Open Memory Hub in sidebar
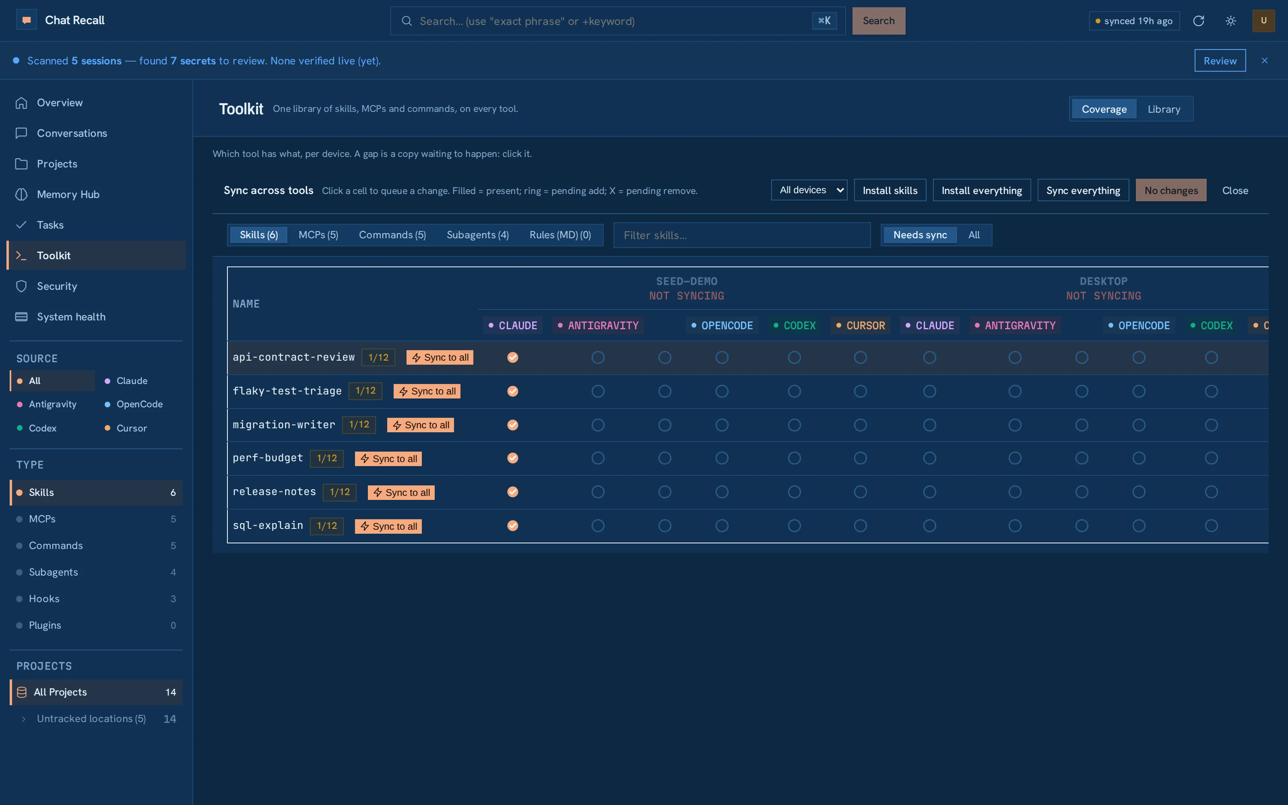 [x=96, y=194]
